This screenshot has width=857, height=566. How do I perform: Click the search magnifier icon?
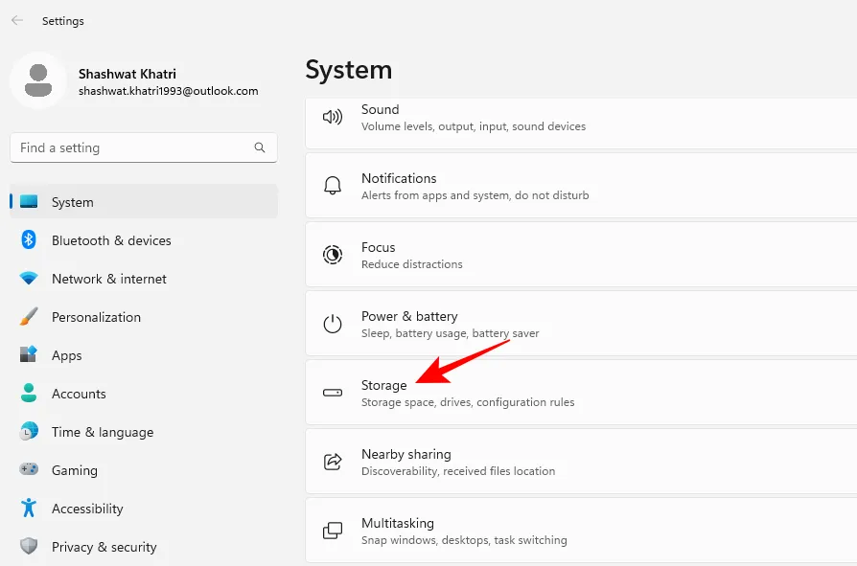pyautogui.click(x=260, y=147)
